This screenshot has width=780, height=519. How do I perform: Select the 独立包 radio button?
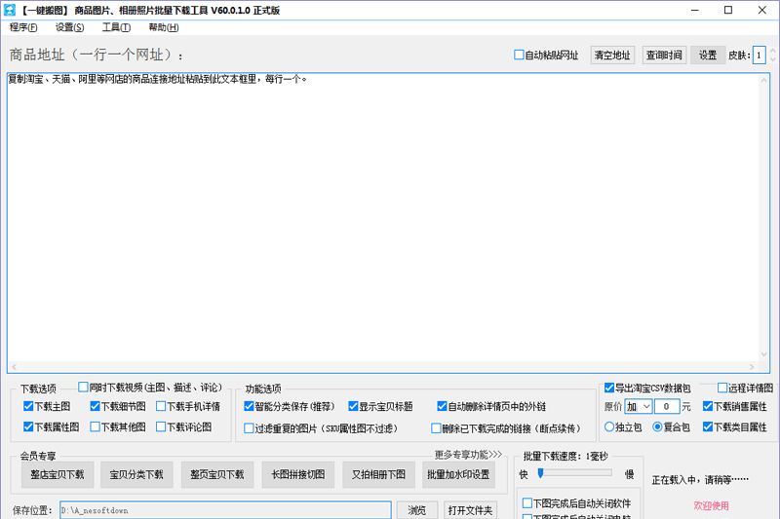(610, 427)
